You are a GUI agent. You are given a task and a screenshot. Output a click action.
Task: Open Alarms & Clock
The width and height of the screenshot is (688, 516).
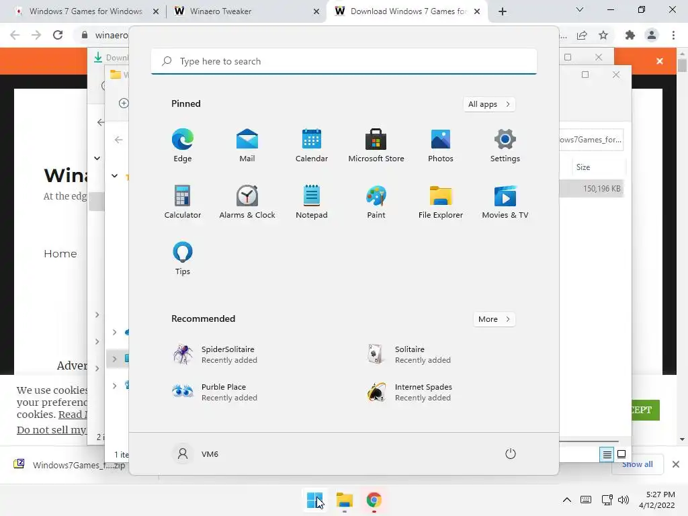coord(247,202)
